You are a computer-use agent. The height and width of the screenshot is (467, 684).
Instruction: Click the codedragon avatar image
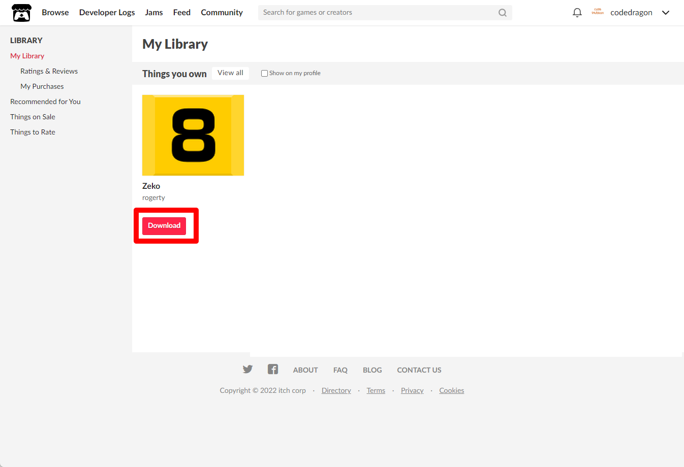(x=598, y=13)
